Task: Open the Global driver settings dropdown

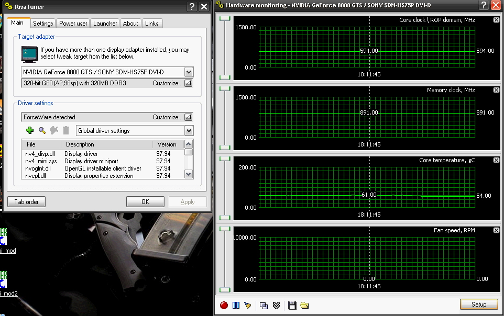Action: [189, 130]
